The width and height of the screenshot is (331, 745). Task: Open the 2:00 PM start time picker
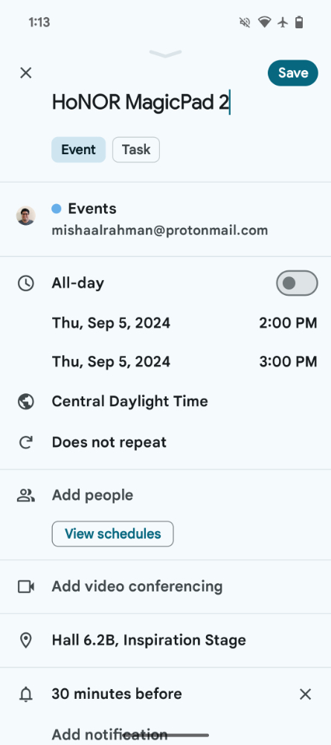(288, 323)
